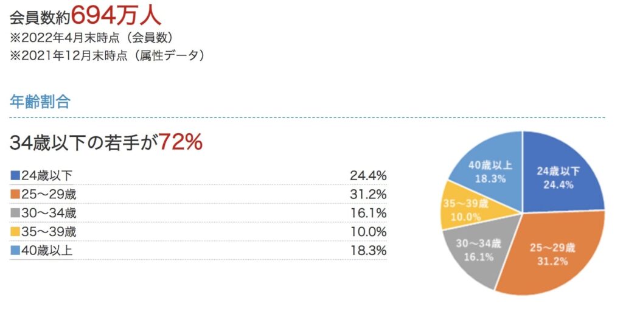Click the red 694万人 member count
Image resolution: width=623 pixels, height=314 pixels.
pyautogui.click(x=117, y=13)
